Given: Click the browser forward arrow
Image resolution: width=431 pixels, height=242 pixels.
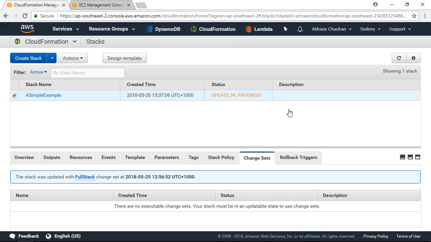Looking at the screenshot, I should [x=15, y=16].
